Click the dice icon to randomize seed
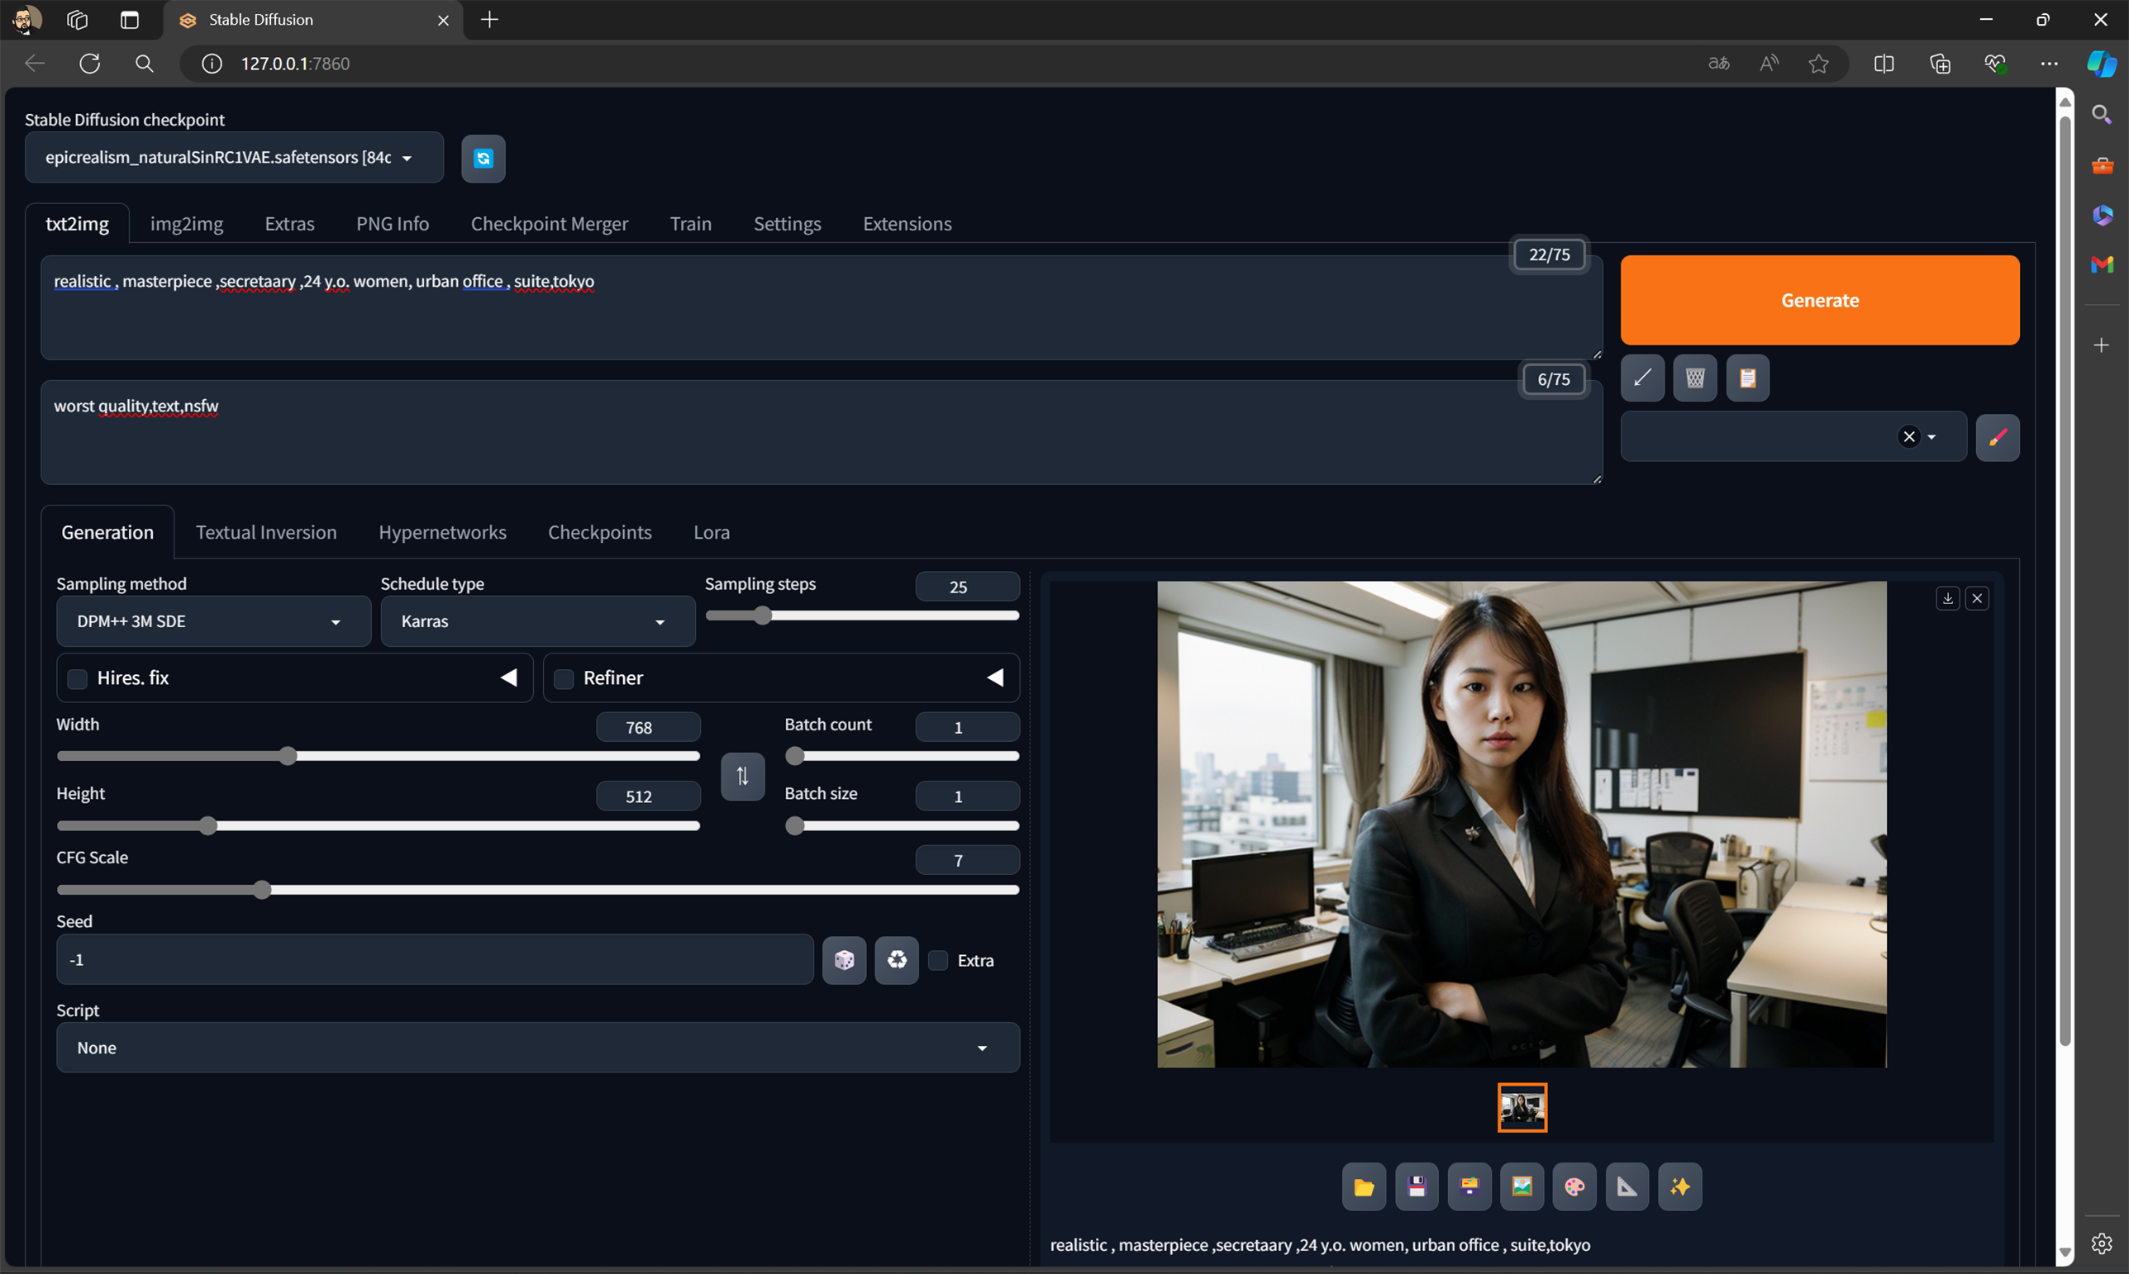The width and height of the screenshot is (2129, 1274). [x=843, y=960]
